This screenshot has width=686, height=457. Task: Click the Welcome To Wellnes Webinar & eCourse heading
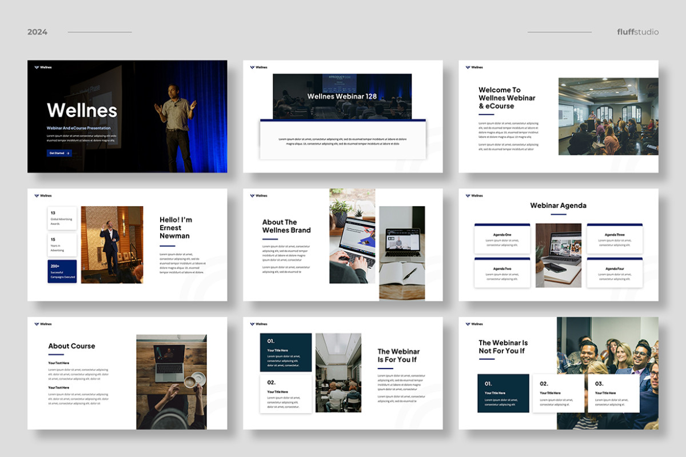click(506, 98)
